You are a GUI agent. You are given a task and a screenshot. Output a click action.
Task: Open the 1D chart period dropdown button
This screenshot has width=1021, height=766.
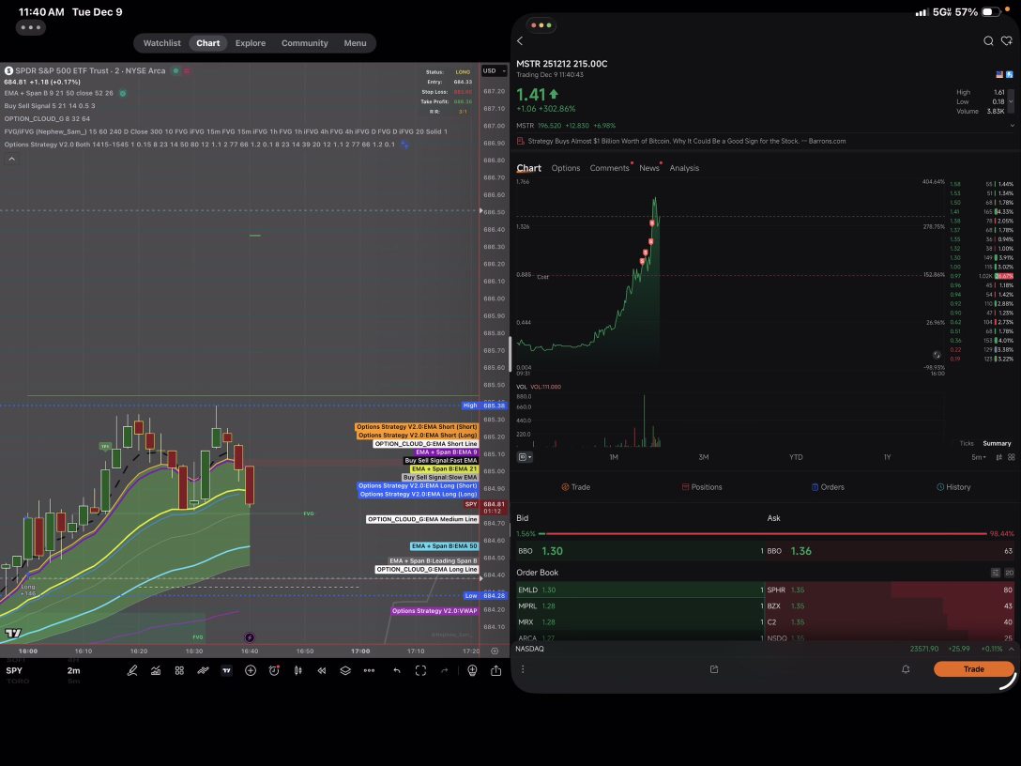pyautogui.click(x=525, y=457)
